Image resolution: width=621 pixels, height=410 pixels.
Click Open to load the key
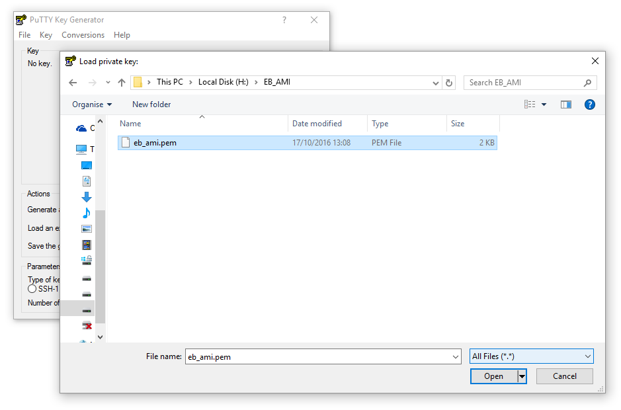494,376
